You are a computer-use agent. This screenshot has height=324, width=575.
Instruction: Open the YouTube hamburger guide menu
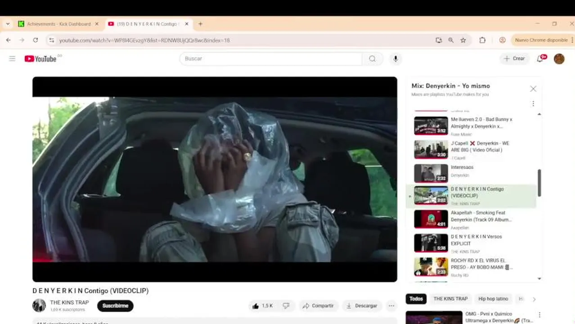click(x=12, y=58)
